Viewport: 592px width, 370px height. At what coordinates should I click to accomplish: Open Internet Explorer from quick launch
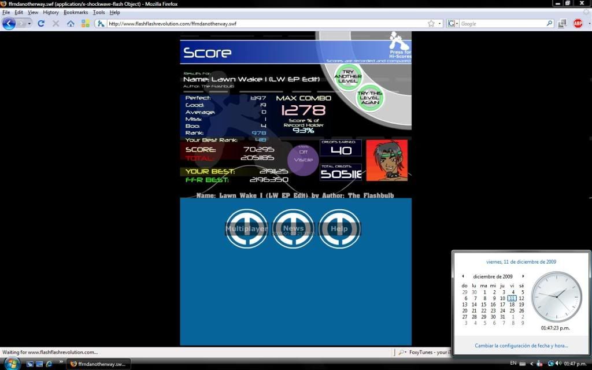click(x=49, y=364)
